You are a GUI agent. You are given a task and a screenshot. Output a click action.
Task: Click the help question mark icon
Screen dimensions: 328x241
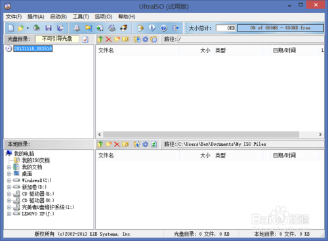click(x=164, y=28)
